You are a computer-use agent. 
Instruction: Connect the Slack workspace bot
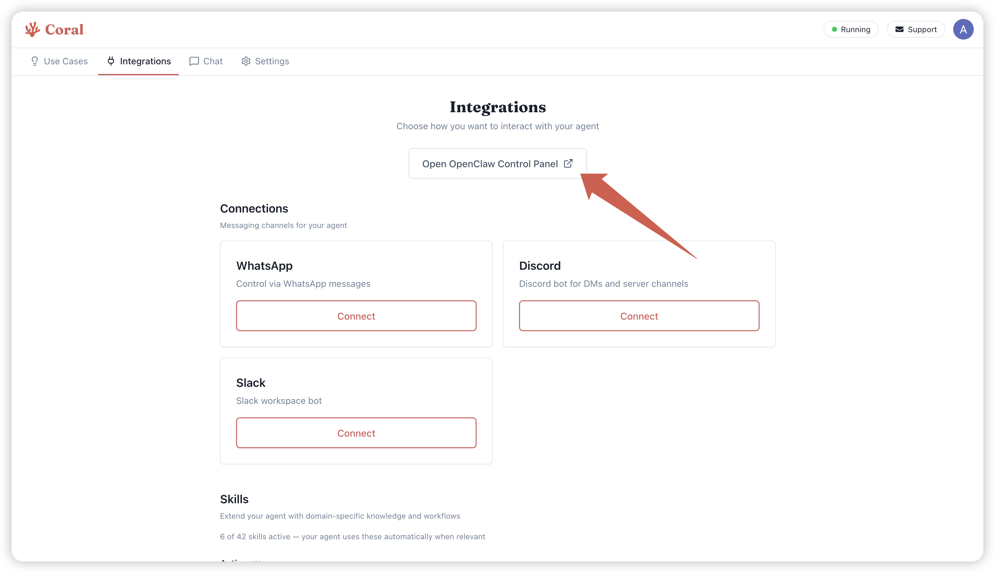coord(356,433)
